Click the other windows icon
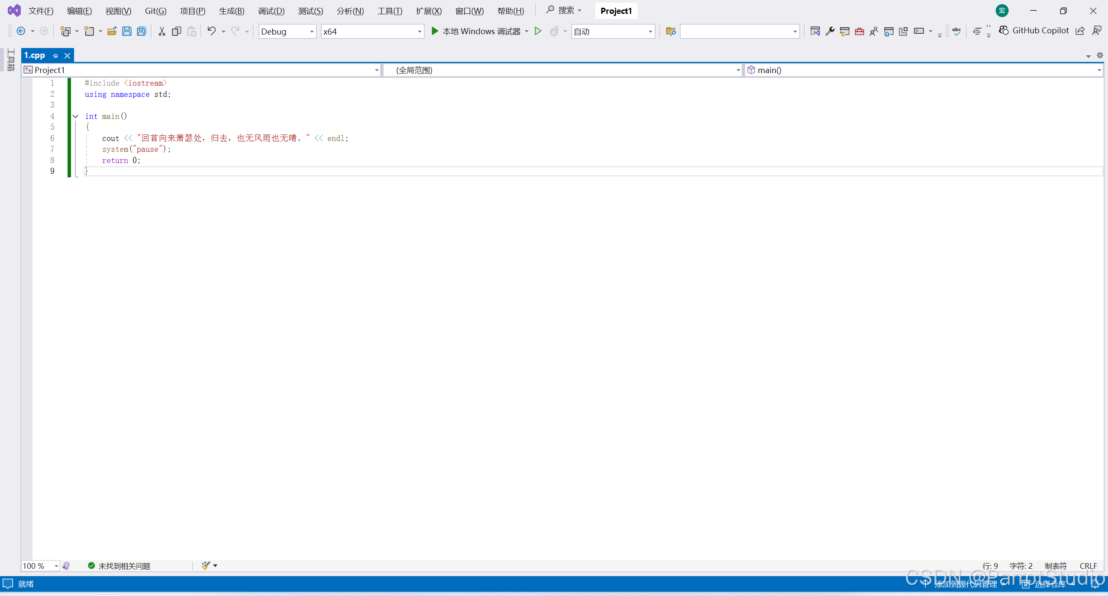Image resolution: width=1108 pixels, height=596 pixels. tap(903, 31)
